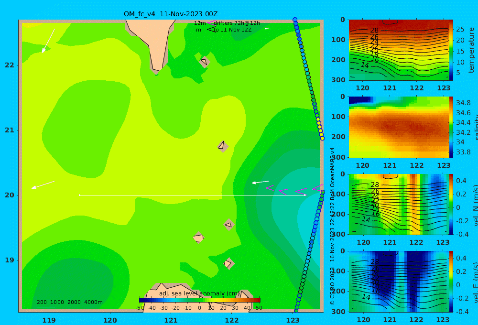Click the island near 121.45°E, 19.35°N
The image size is (478, 325).
[198, 238]
